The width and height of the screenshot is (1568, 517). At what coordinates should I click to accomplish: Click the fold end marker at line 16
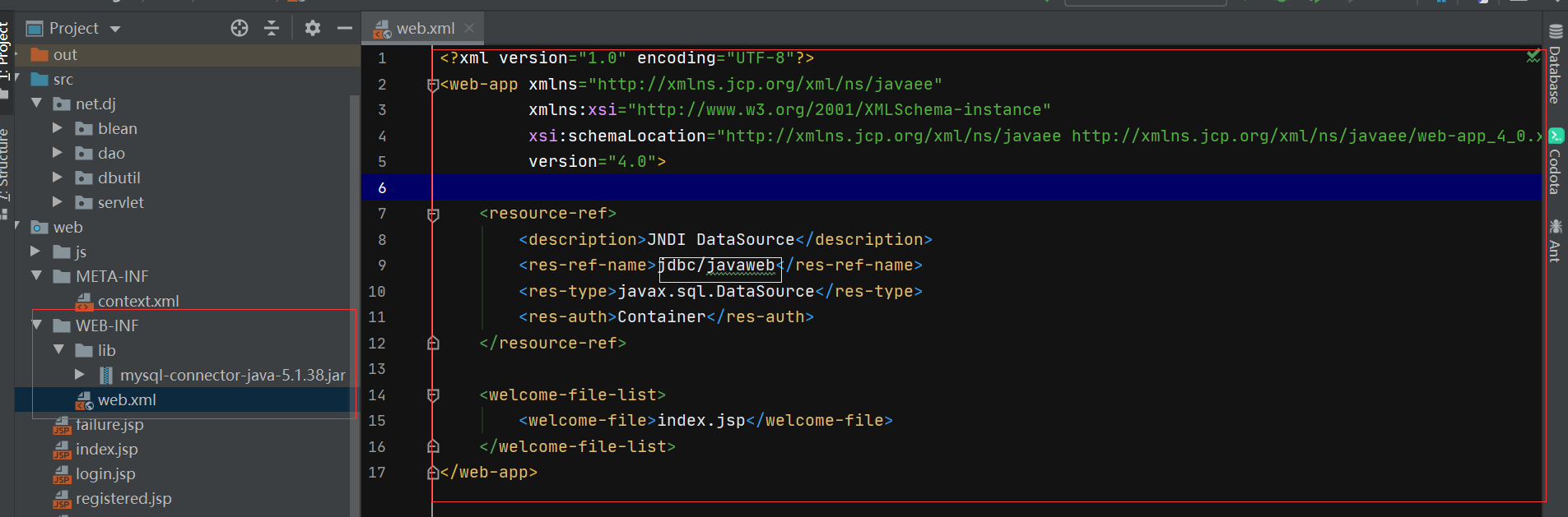[x=433, y=447]
